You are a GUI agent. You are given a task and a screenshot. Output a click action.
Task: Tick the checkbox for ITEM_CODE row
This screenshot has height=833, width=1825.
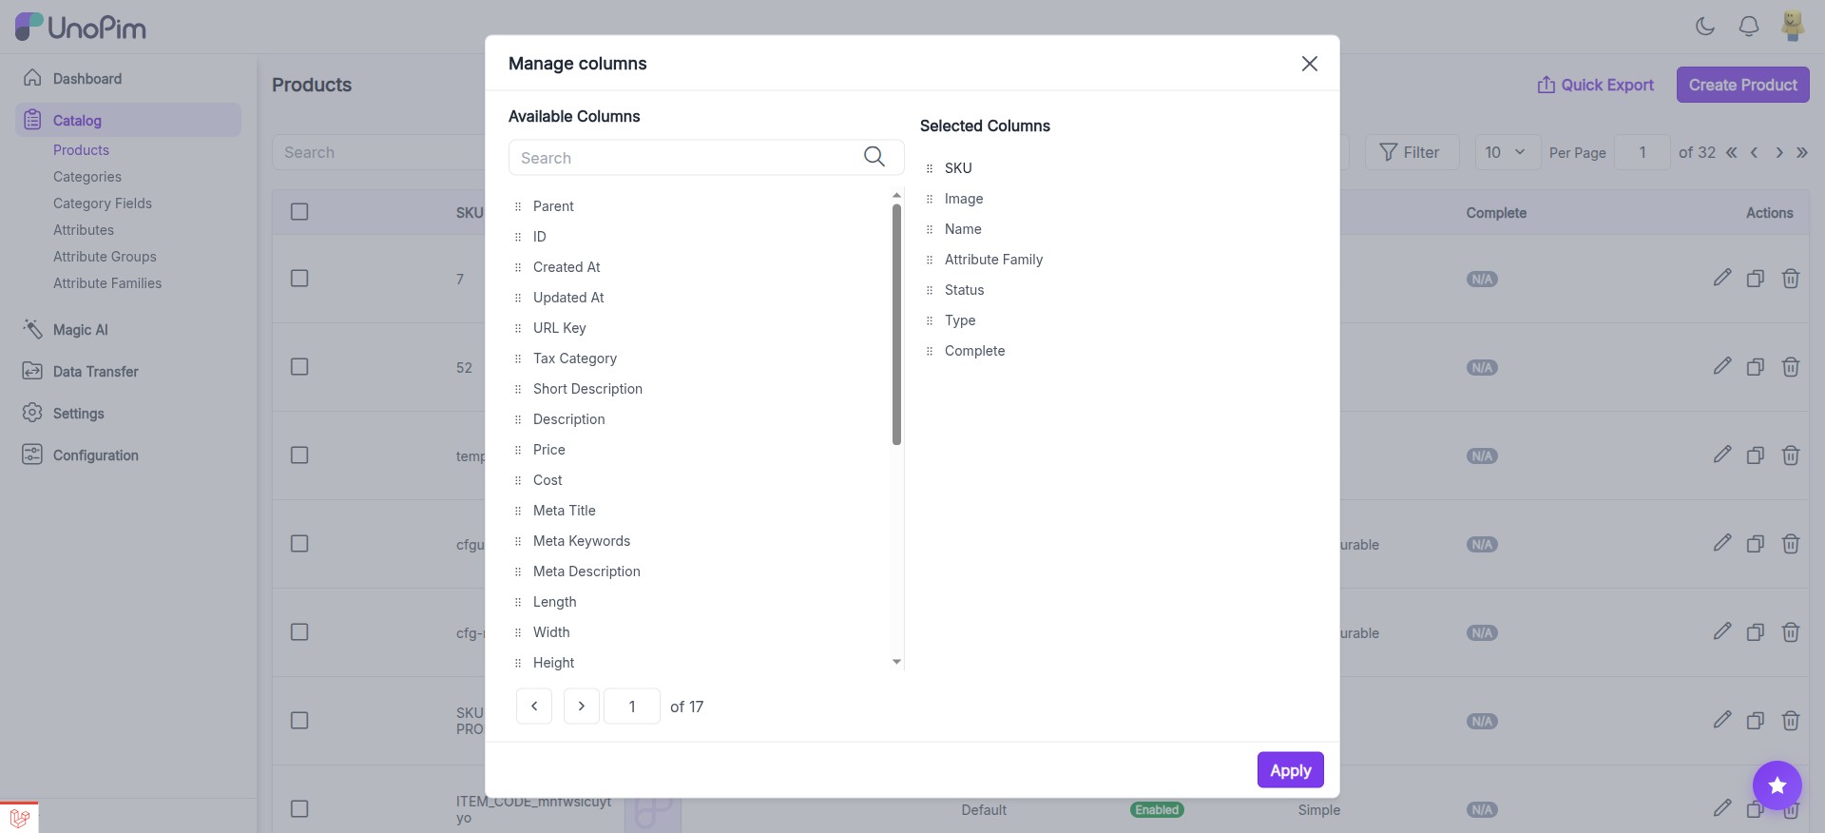pyautogui.click(x=299, y=809)
